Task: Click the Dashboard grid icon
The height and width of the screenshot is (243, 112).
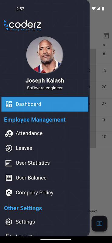Action: (9, 104)
